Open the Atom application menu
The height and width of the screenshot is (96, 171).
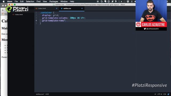[x=10, y=1]
